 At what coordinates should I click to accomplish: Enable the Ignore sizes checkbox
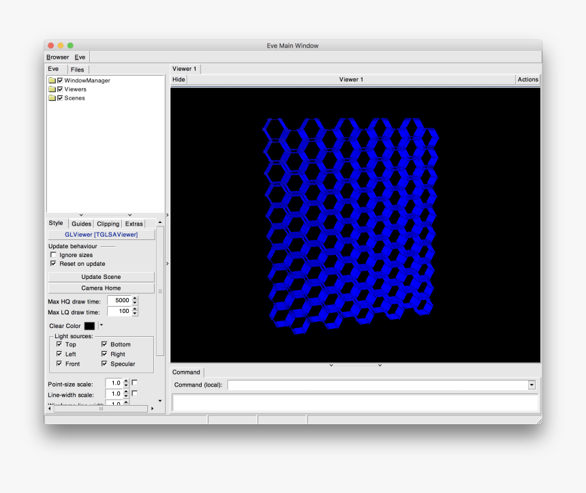point(53,255)
